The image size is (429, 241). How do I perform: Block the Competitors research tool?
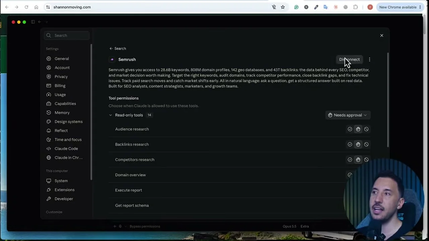pos(366,160)
